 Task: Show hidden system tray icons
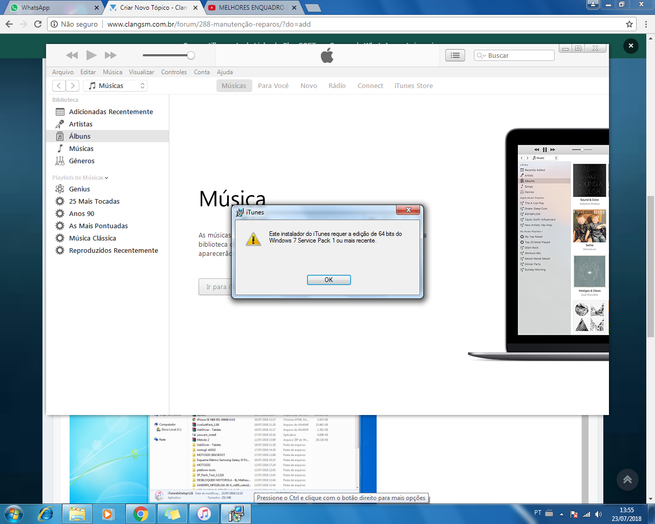[x=561, y=514]
